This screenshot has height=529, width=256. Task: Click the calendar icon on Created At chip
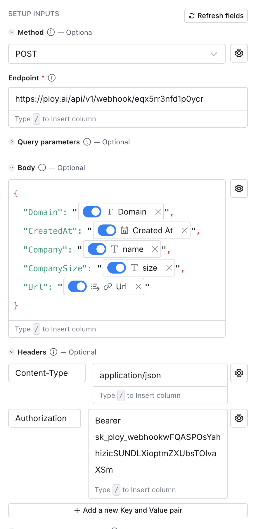click(124, 230)
